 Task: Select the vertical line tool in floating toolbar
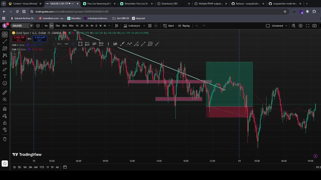point(108,44)
